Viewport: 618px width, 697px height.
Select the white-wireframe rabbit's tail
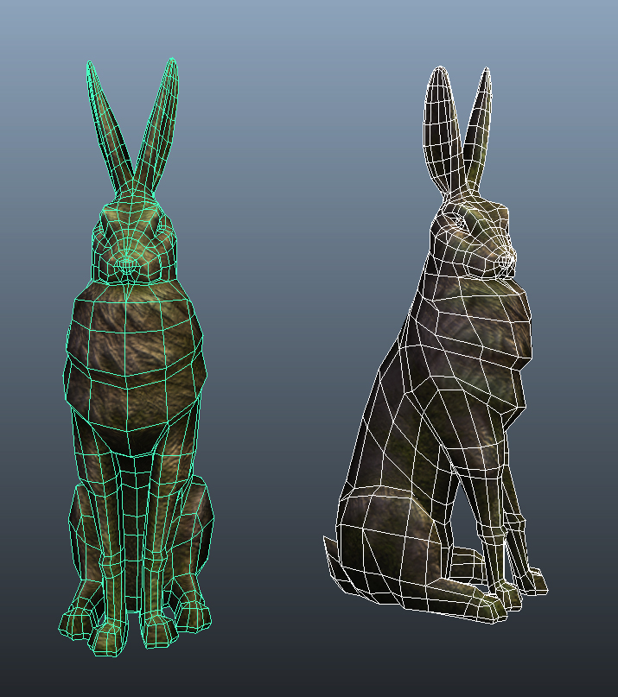[330, 553]
